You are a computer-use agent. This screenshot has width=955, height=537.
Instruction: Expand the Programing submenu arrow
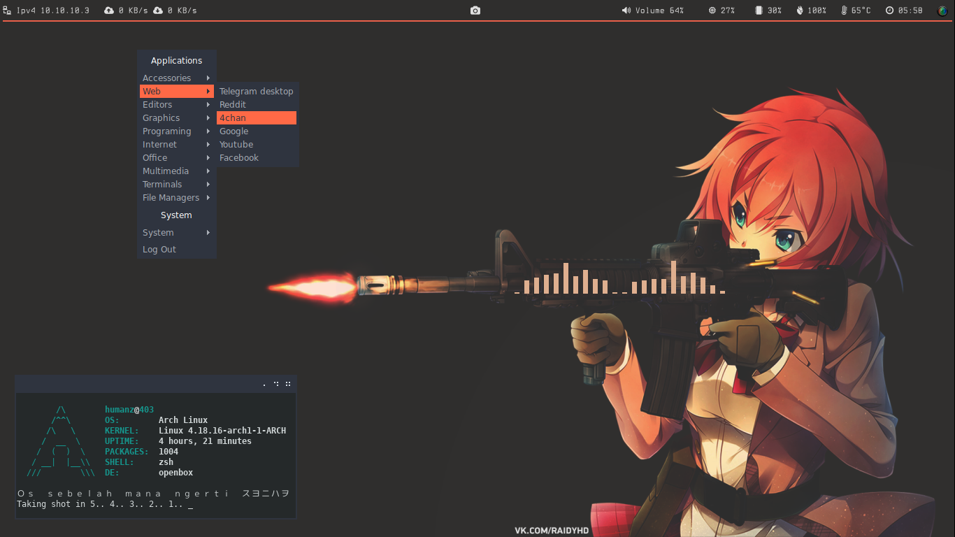pyautogui.click(x=208, y=131)
